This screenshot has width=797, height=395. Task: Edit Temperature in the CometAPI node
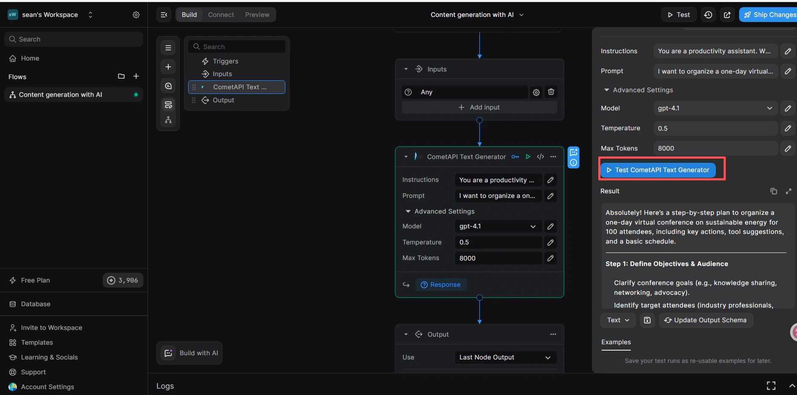551,242
